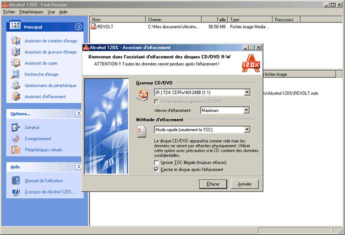The height and width of the screenshot is (235, 345).
Task: Click the REVOLT image file icon
Action: coord(94,26)
